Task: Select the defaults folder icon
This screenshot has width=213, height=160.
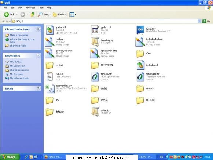Action: pyautogui.click(x=49, y=112)
